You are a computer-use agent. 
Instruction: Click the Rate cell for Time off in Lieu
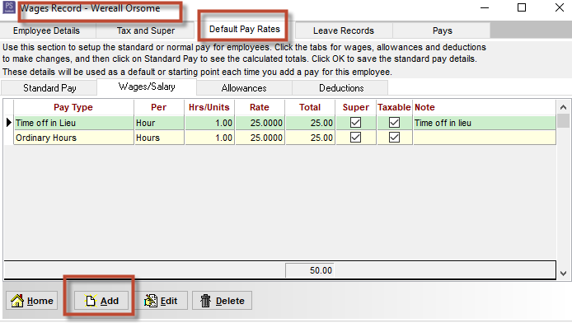[260, 123]
